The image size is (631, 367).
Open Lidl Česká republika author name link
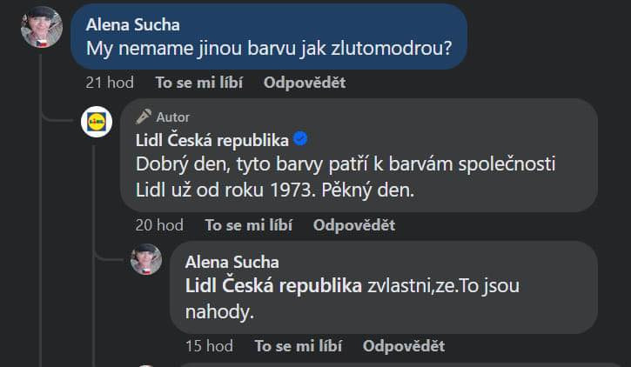pos(212,140)
